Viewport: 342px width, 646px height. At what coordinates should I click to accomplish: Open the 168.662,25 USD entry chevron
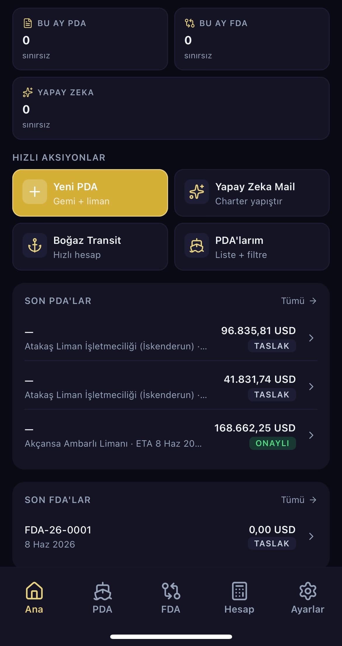[311, 435]
